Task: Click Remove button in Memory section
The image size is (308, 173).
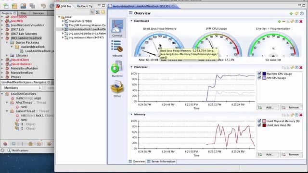Action: (291, 155)
